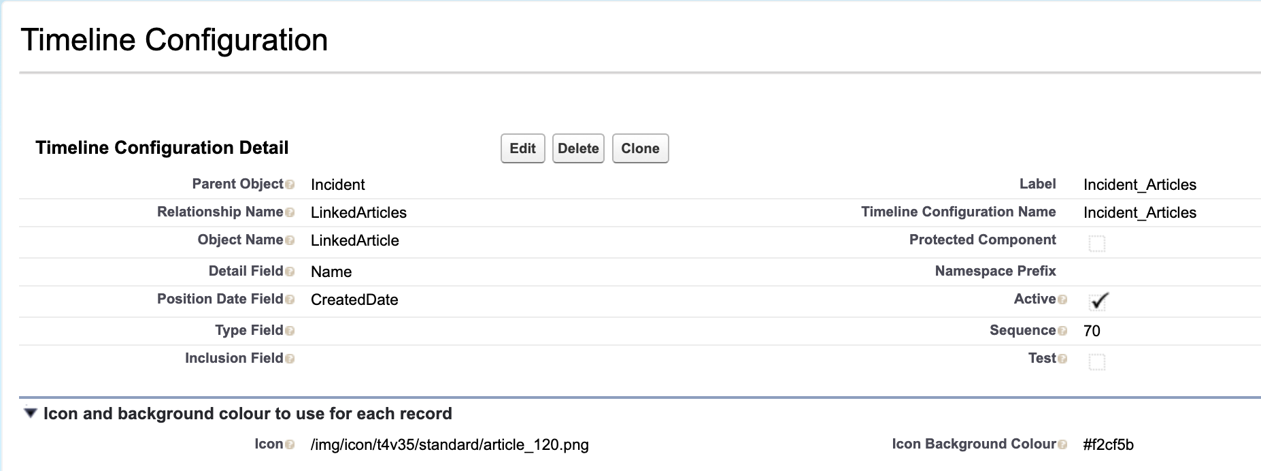This screenshot has height=471, width=1261.
Task: Collapse the Icon and background colour section
Action: click(x=30, y=412)
